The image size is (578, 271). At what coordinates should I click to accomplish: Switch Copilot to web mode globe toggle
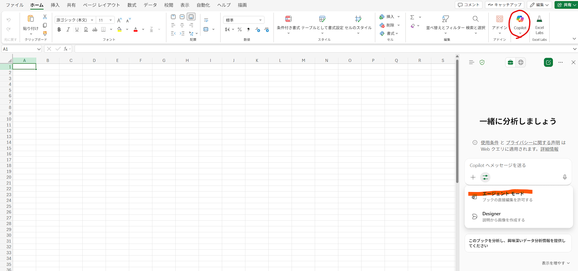click(x=521, y=62)
